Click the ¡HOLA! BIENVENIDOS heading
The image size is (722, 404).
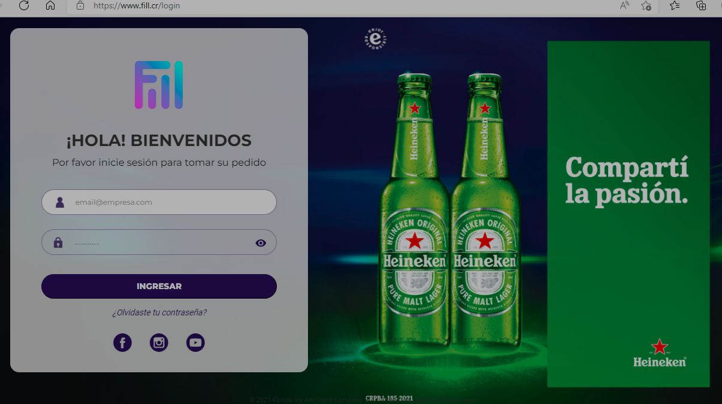coord(159,141)
